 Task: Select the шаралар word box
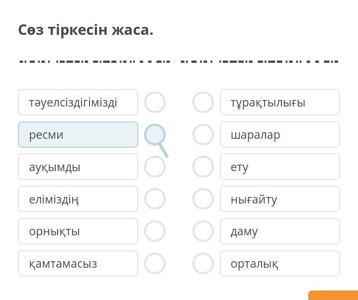point(280,135)
